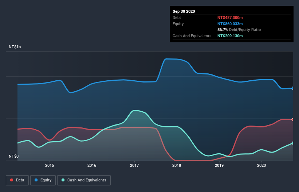Toggle the Debt series legend button
Viewport: 299px width, 192px height.
pyautogui.click(x=17, y=180)
